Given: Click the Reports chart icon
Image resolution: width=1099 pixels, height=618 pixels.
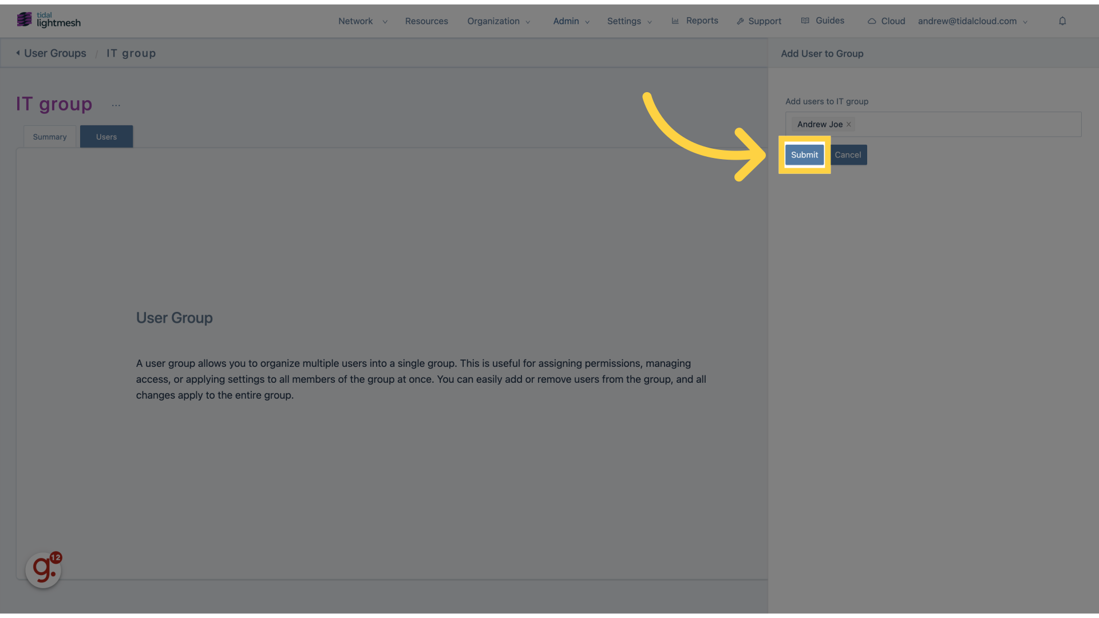Looking at the screenshot, I should [x=675, y=21].
